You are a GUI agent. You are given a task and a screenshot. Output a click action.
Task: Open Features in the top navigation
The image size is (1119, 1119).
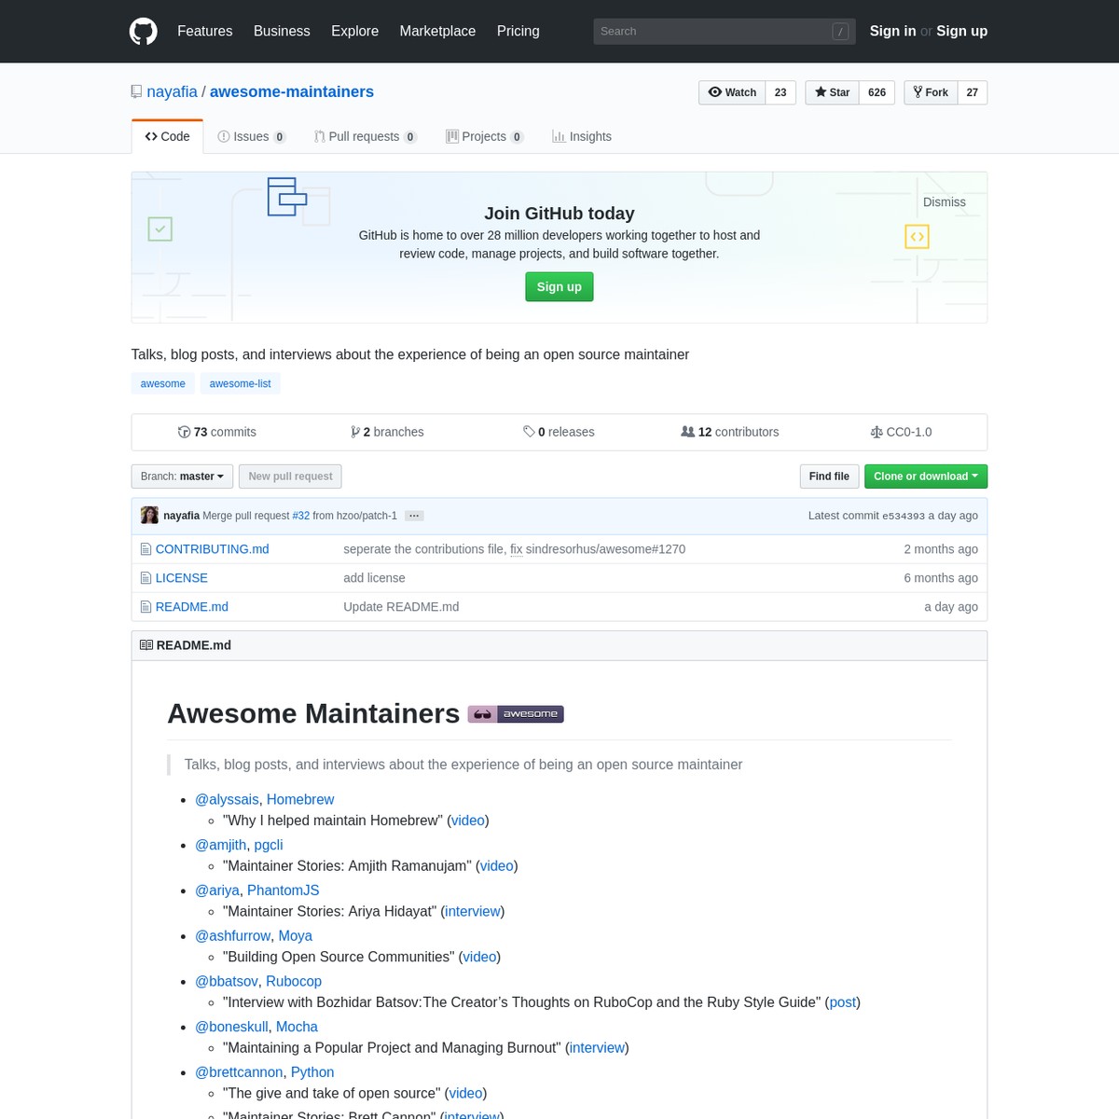205,31
